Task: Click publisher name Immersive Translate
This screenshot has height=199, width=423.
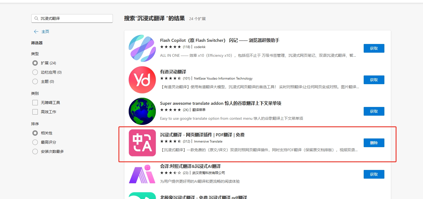Action: pyautogui.click(x=208, y=141)
